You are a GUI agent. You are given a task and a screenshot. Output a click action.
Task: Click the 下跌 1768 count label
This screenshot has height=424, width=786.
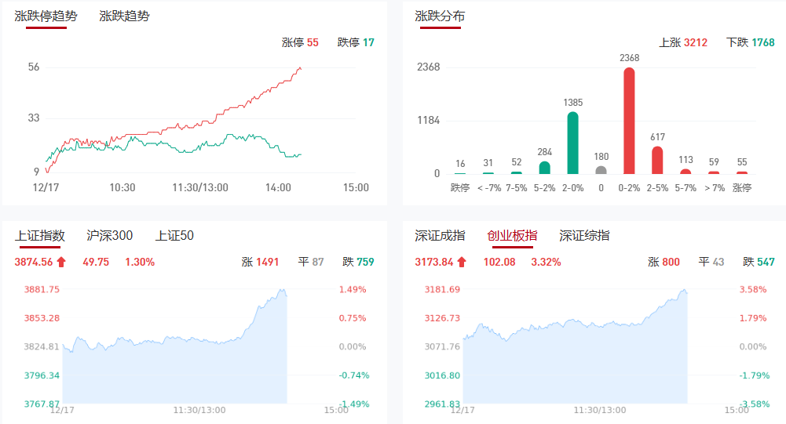750,42
